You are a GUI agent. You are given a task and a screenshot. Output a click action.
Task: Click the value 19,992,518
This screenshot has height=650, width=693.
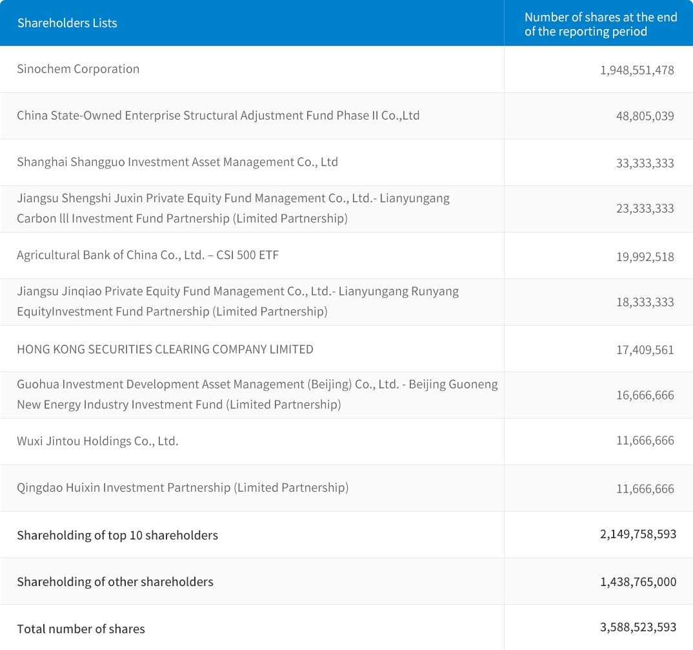point(645,257)
